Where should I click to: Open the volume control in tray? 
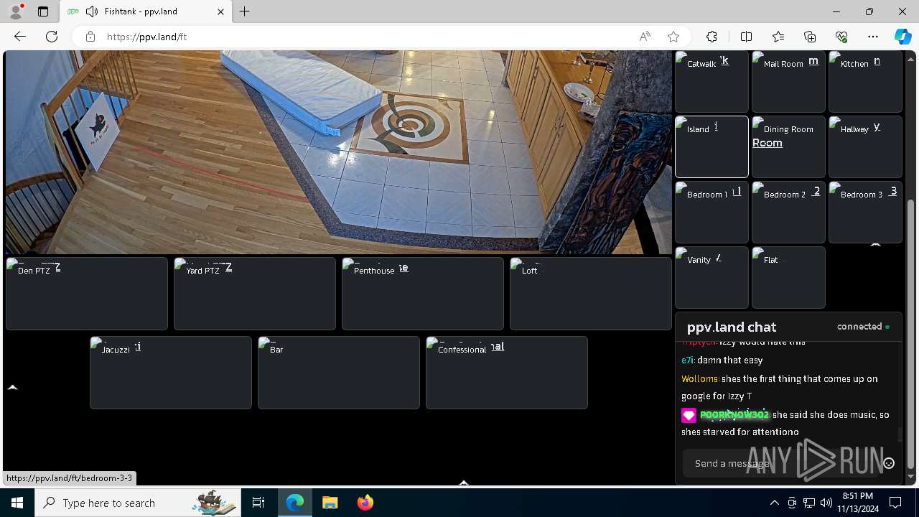click(826, 503)
